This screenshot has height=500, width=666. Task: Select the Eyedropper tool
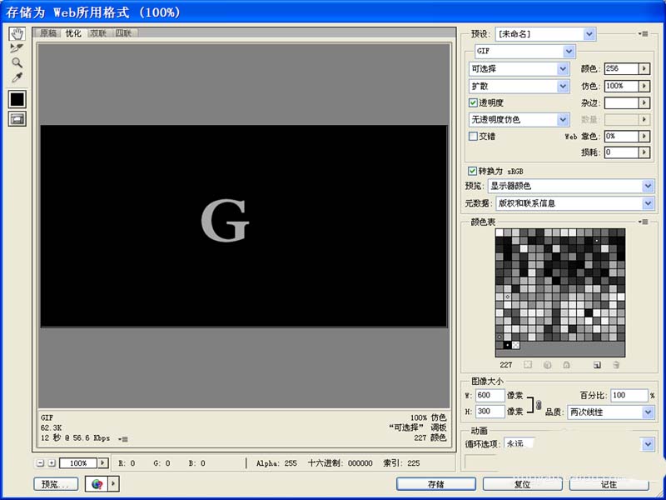point(17,77)
